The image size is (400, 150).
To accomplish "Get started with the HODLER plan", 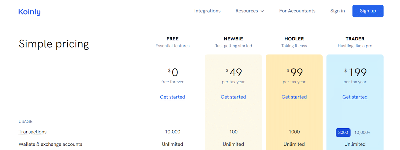I will point(294,97).
